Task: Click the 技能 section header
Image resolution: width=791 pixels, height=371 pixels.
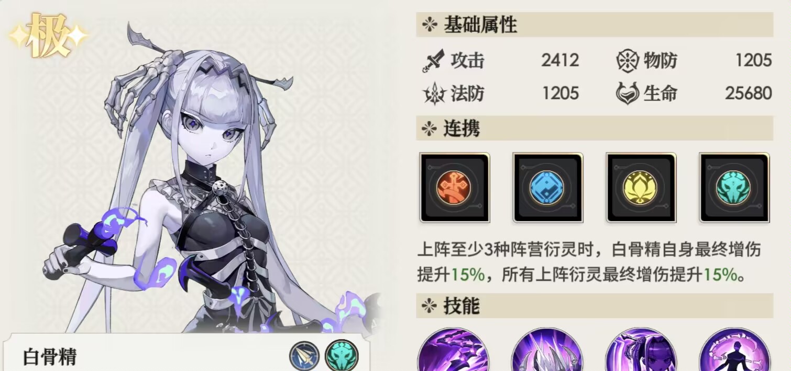Action: pyautogui.click(x=595, y=306)
